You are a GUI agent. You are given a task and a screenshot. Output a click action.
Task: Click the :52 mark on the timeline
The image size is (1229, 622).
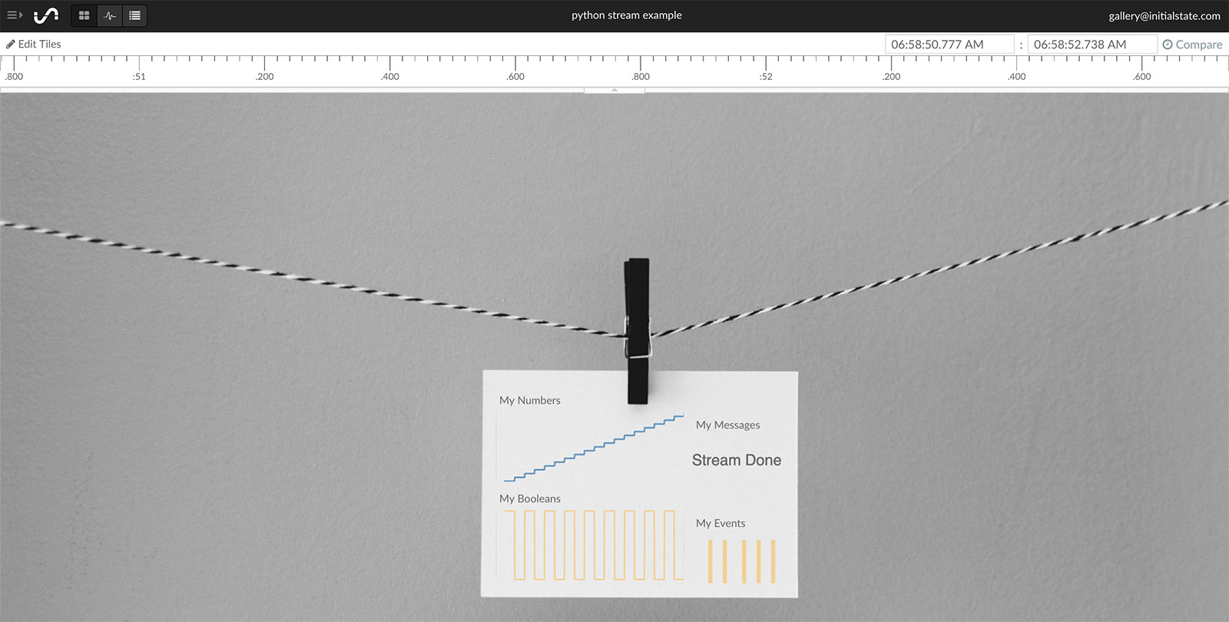[766, 76]
